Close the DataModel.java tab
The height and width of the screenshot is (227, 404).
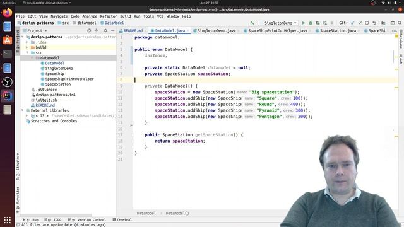coord(188,31)
